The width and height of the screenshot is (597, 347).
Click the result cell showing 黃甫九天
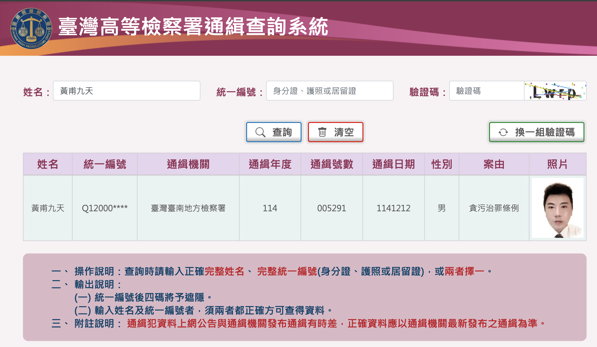point(48,208)
